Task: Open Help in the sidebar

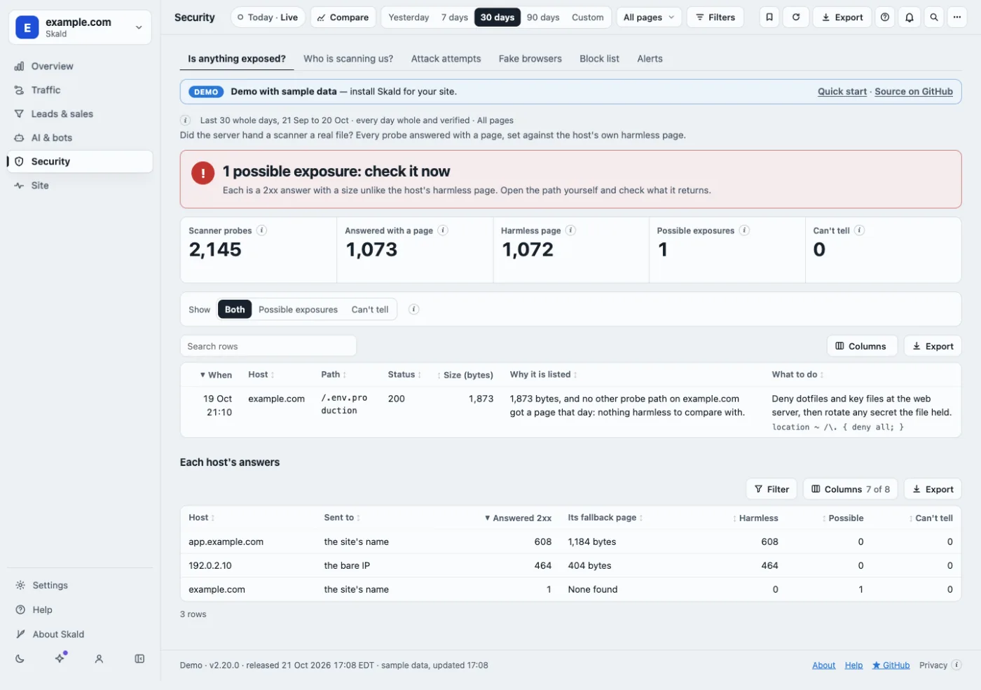Action: coord(80,609)
